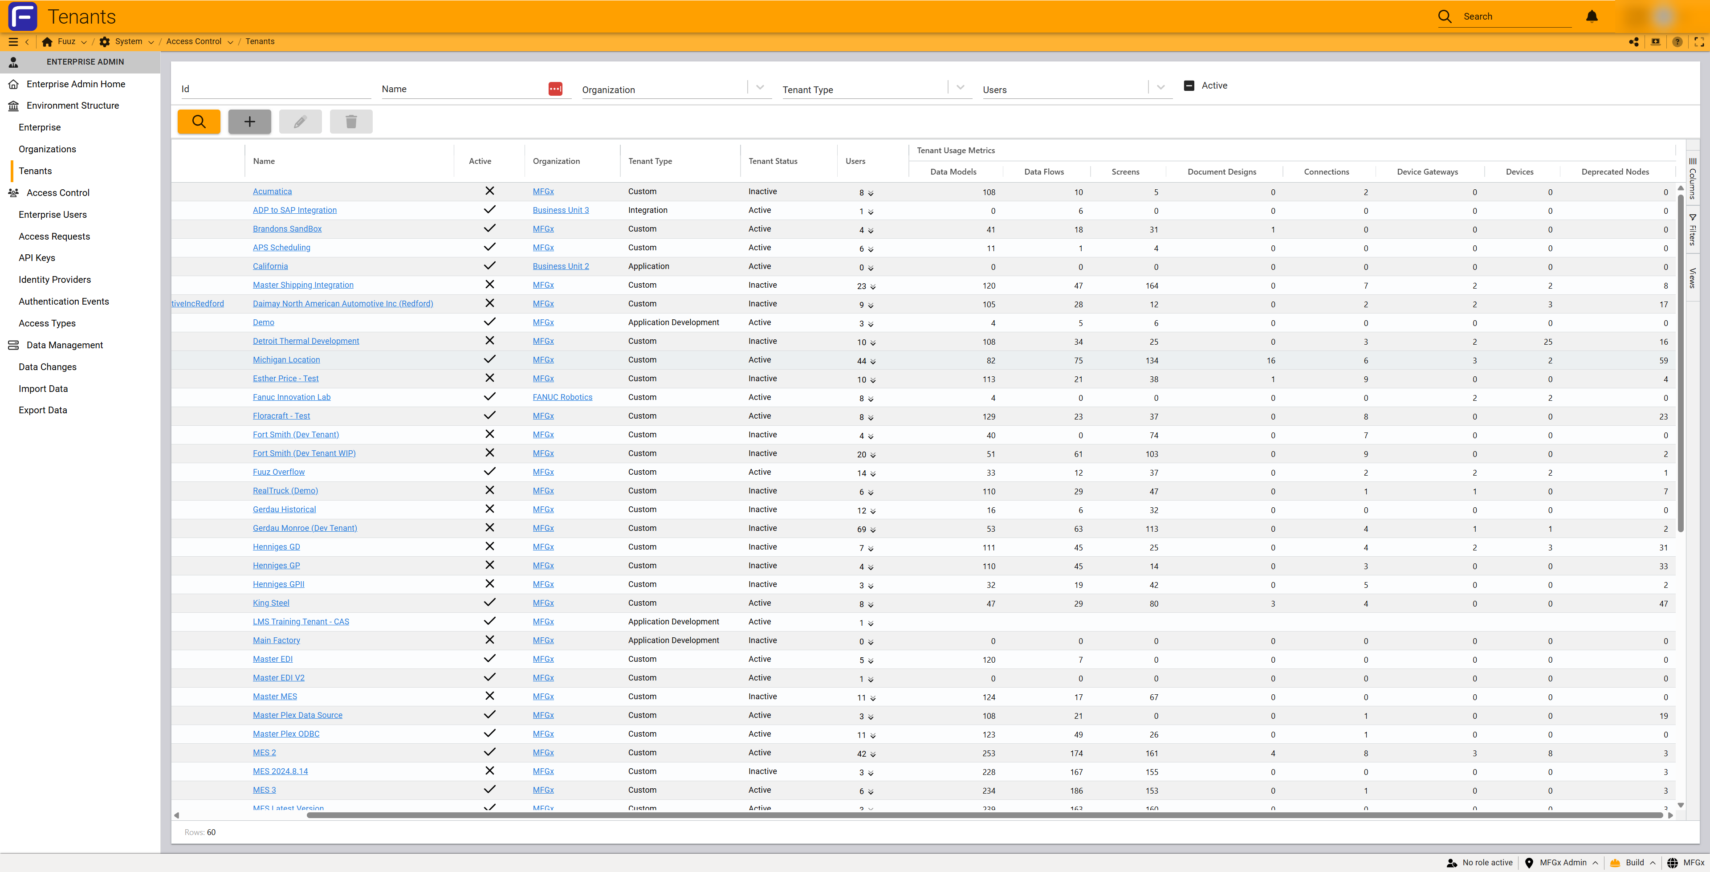Screen dimensions: 1710x872
Task: Open the Views side panel
Action: tap(1693, 277)
